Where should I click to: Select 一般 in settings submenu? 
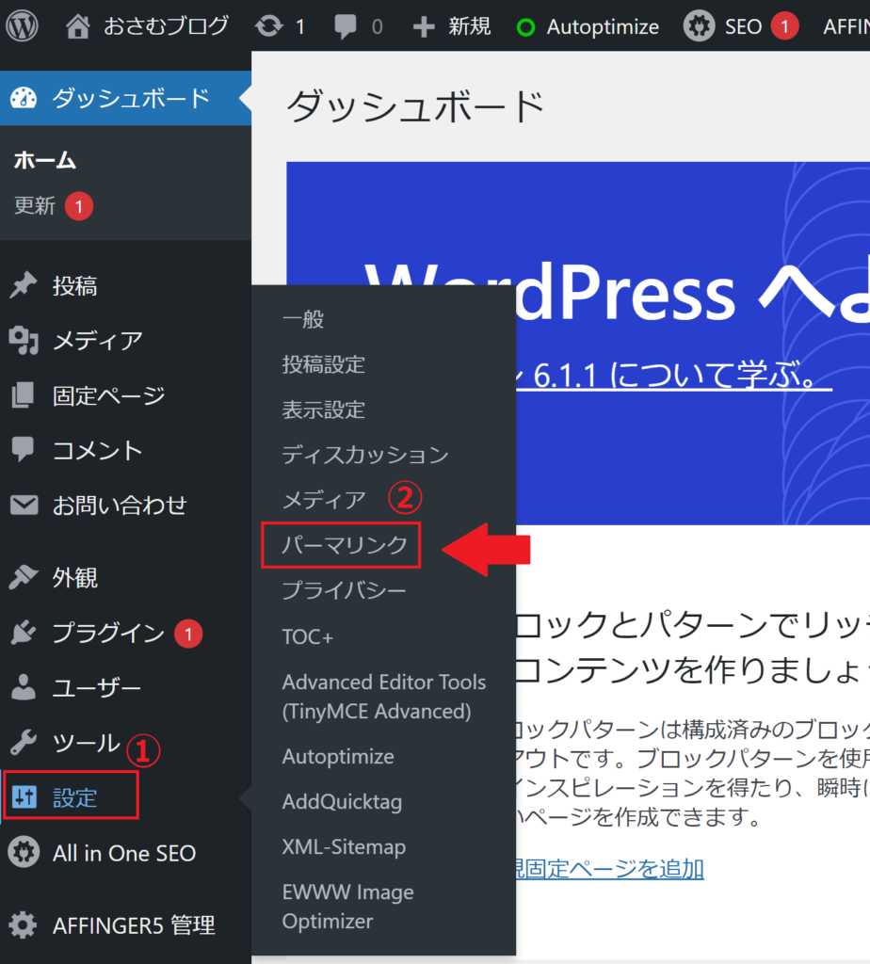tap(303, 319)
